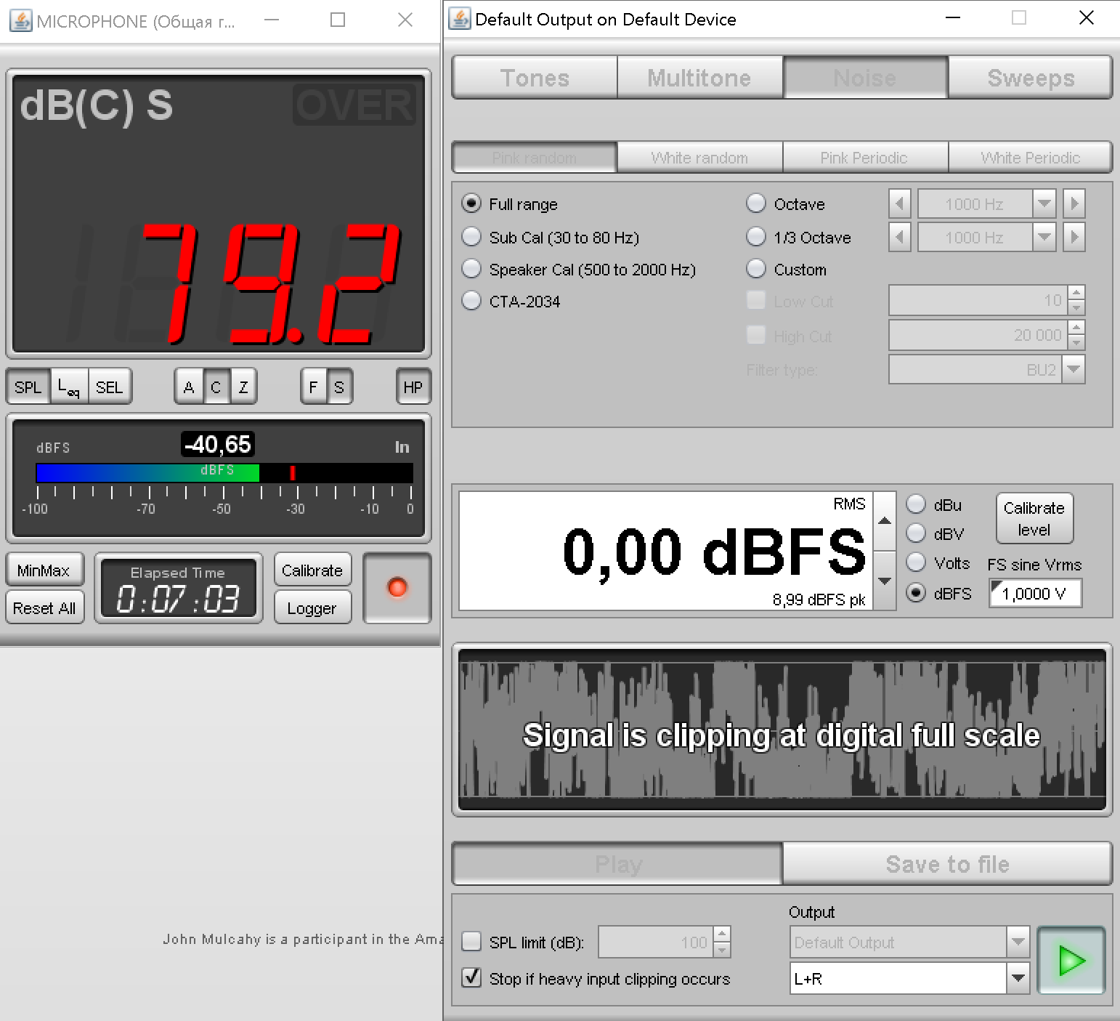Viewport: 1120px width, 1021px height.
Task: Open the L+R output channel dropdown
Action: coord(1018,978)
